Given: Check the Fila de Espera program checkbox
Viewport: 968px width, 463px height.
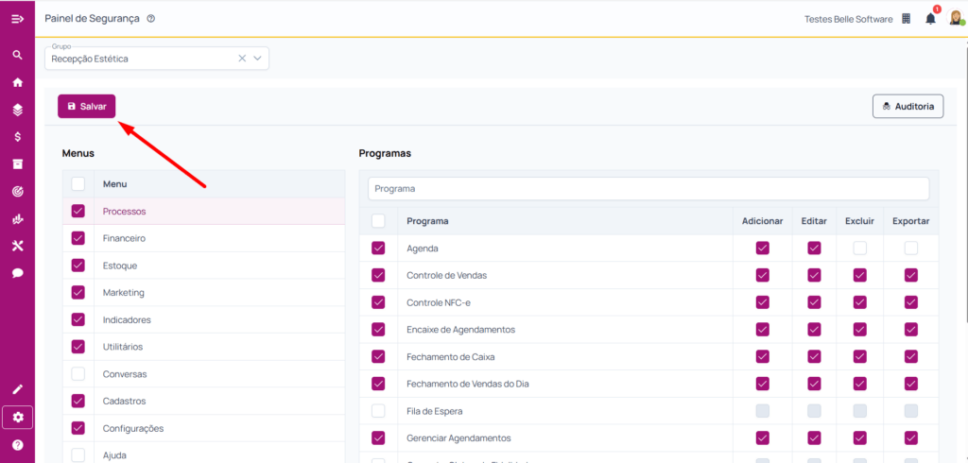Looking at the screenshot, I should coord(378,411).
